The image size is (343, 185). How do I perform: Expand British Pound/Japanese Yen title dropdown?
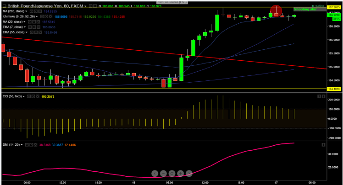(85, 6)
